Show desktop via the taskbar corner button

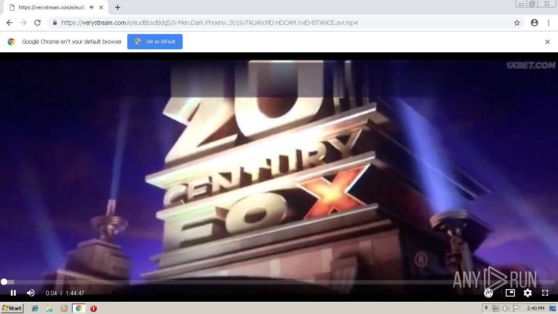click(x=553, y=308)
